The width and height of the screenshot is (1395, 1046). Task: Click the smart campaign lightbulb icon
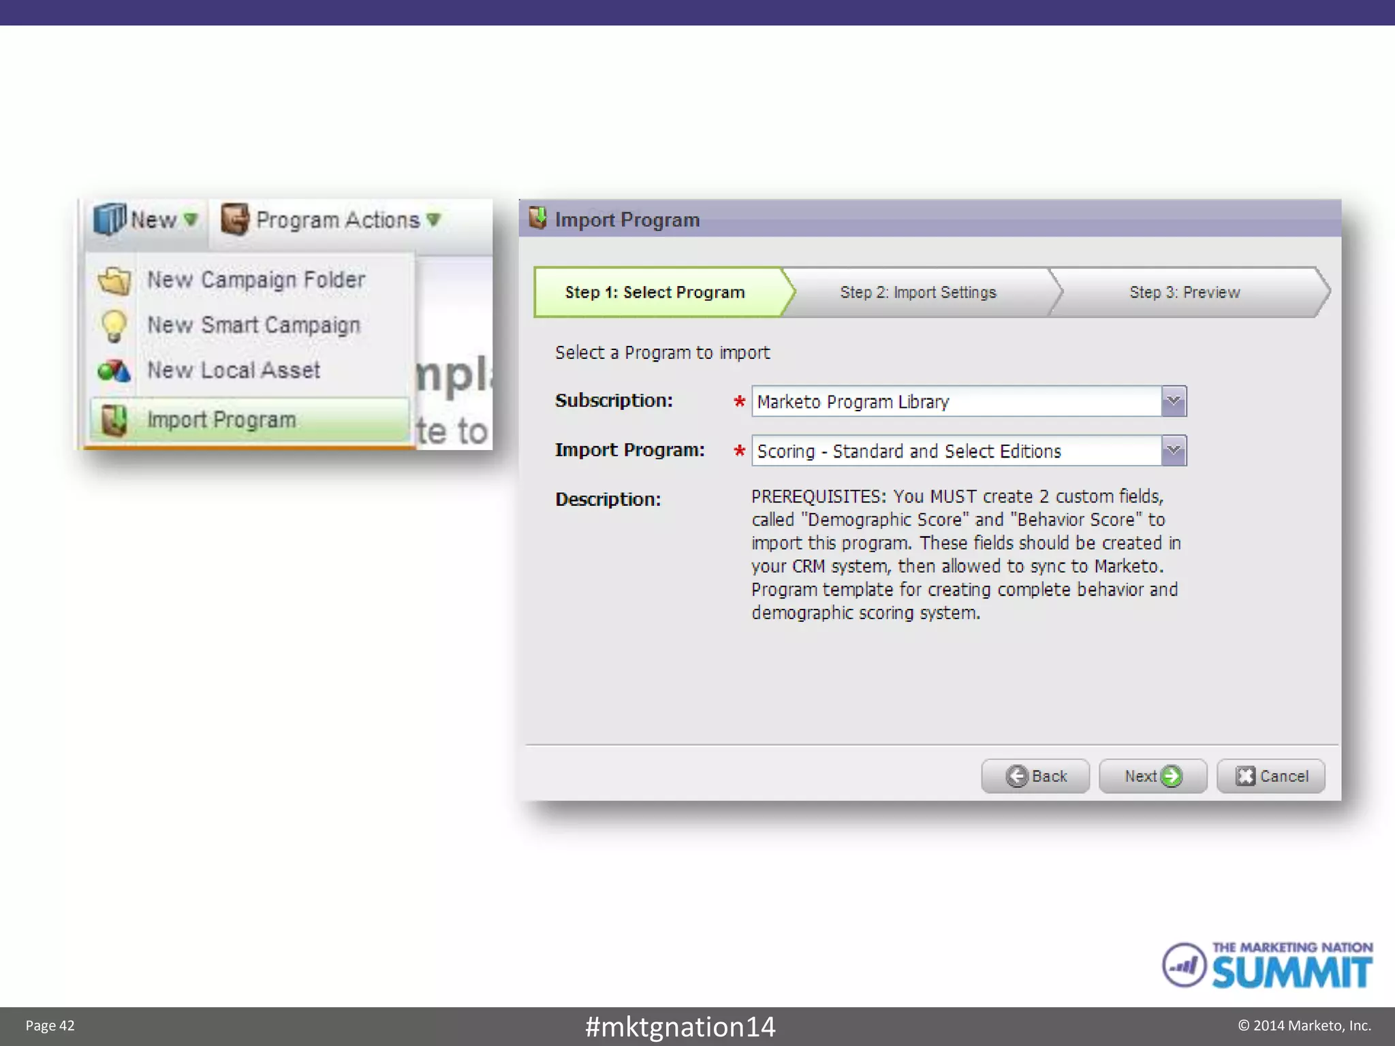coord(113,326)
